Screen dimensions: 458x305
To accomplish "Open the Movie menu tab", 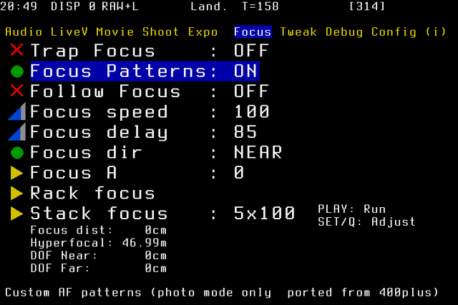I will click(x=114, y=31).
